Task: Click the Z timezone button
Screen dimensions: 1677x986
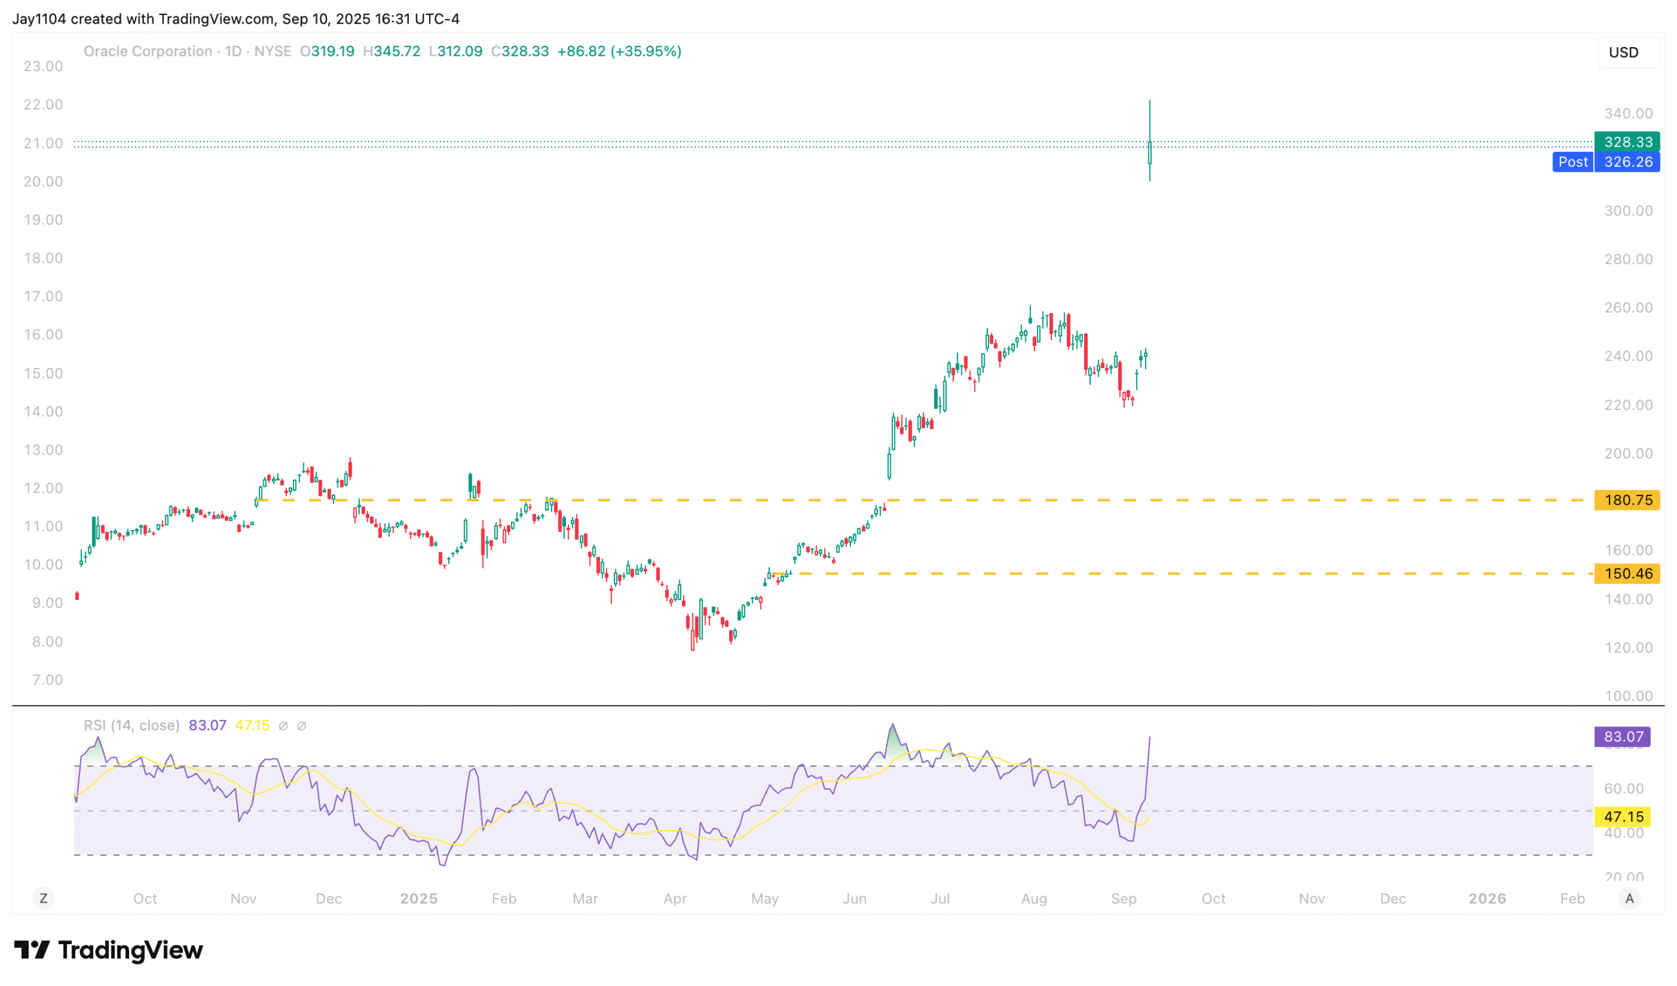Action: (x=43, y=898)
